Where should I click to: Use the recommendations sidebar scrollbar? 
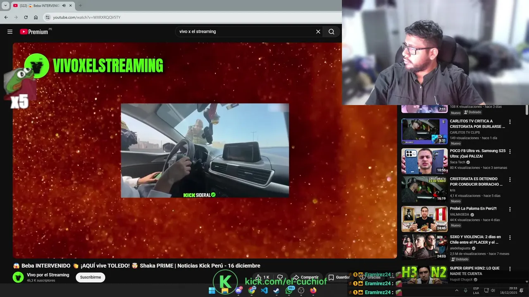527,110
